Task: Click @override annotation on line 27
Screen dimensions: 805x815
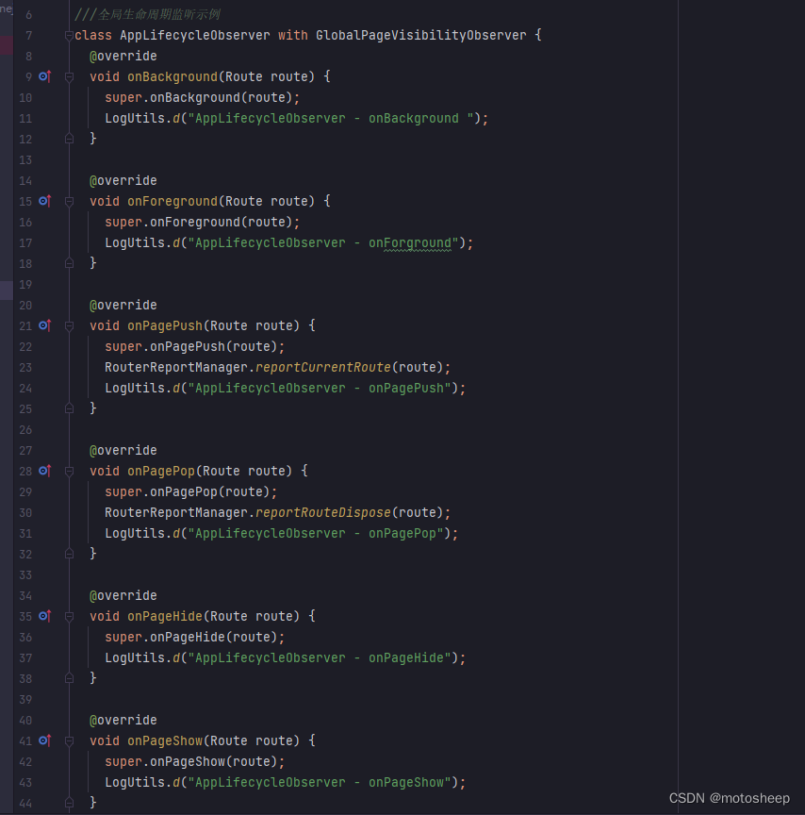Action: point(123,450)
